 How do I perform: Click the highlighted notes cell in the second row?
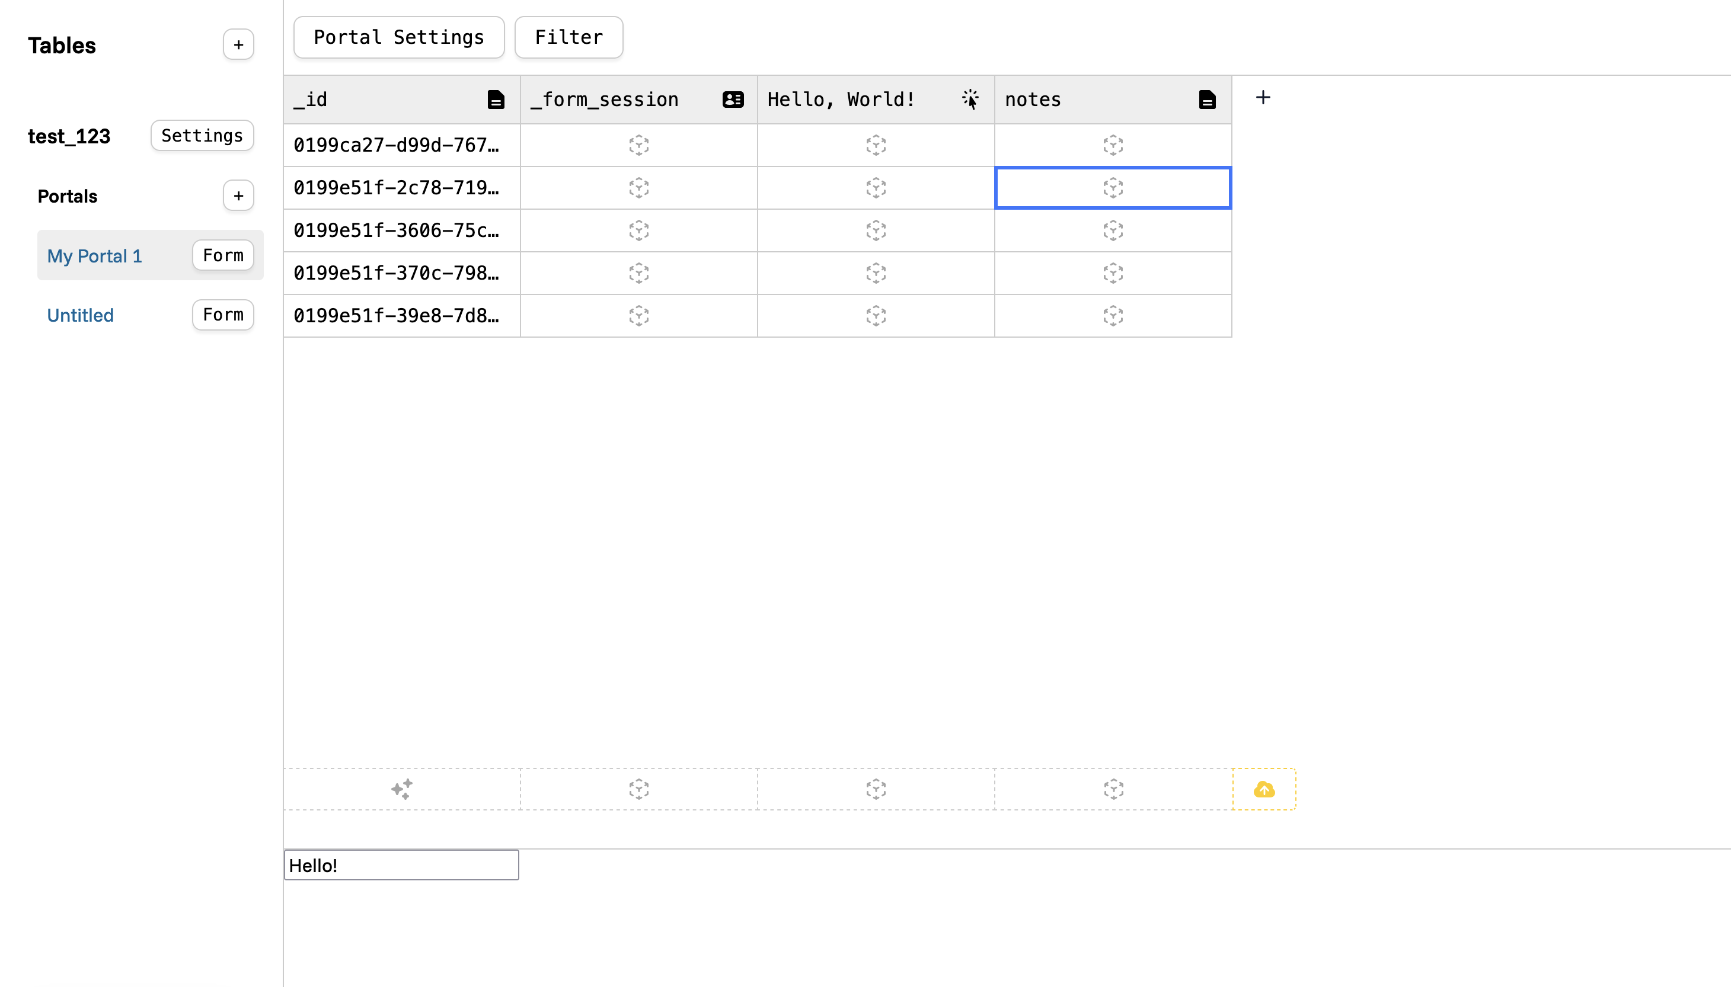coord(1112,188)
